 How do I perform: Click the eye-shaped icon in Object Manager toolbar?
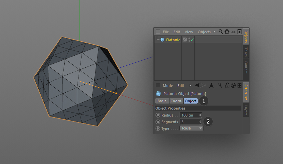233,32
